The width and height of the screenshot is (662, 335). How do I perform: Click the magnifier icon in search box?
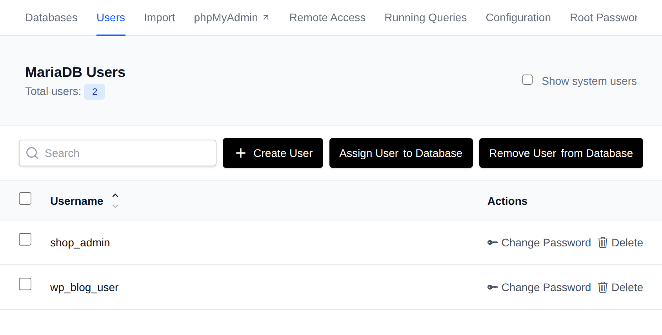(32, 153)
